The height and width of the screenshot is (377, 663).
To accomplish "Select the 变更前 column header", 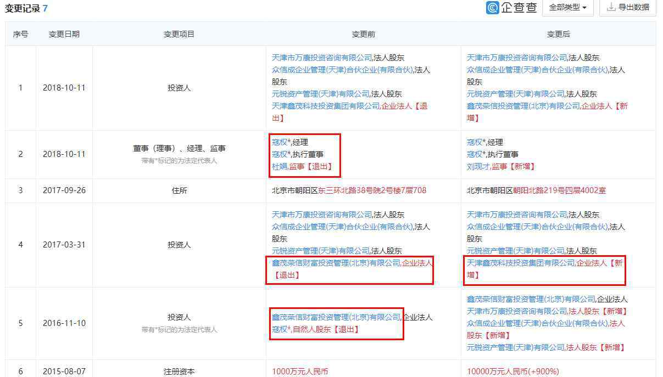I will pyautogui.click(x=364, y=34).
